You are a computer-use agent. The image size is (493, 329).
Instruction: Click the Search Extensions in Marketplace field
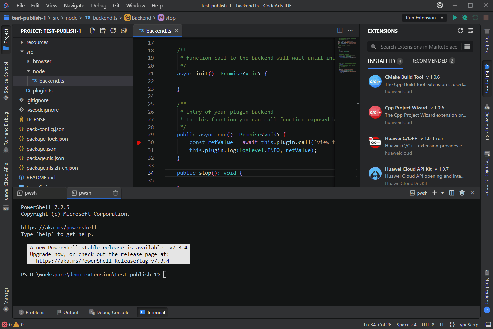pyautogui.click(x=418, y=47)
